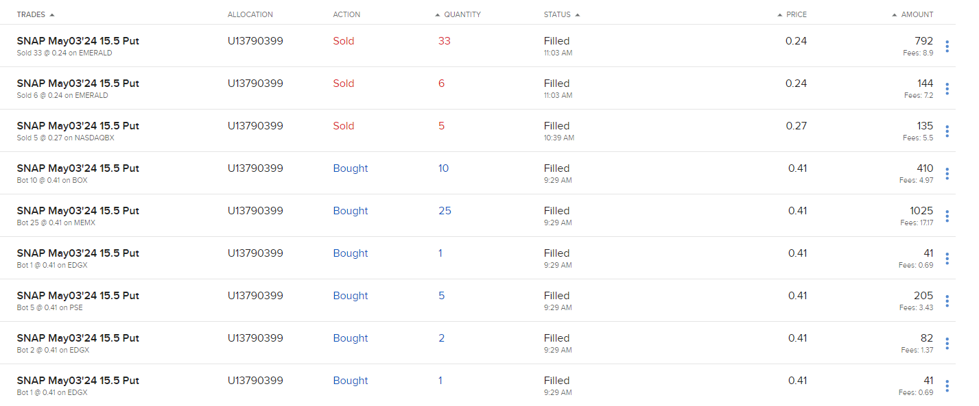979x406 pixels.
Task: Open the Sold 33 @ 0.24 EMERALD trade
Action: point(78,41)
